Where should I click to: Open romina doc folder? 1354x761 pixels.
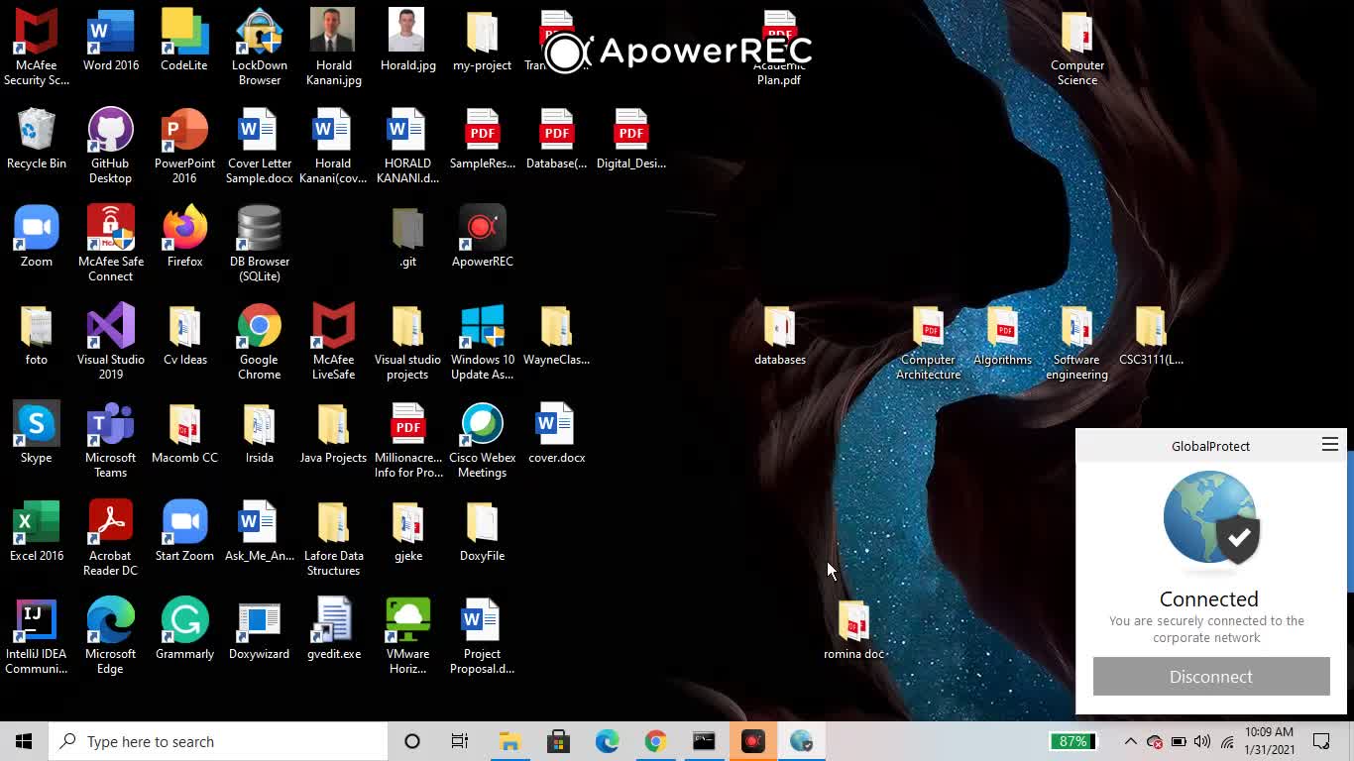point(853,628)
